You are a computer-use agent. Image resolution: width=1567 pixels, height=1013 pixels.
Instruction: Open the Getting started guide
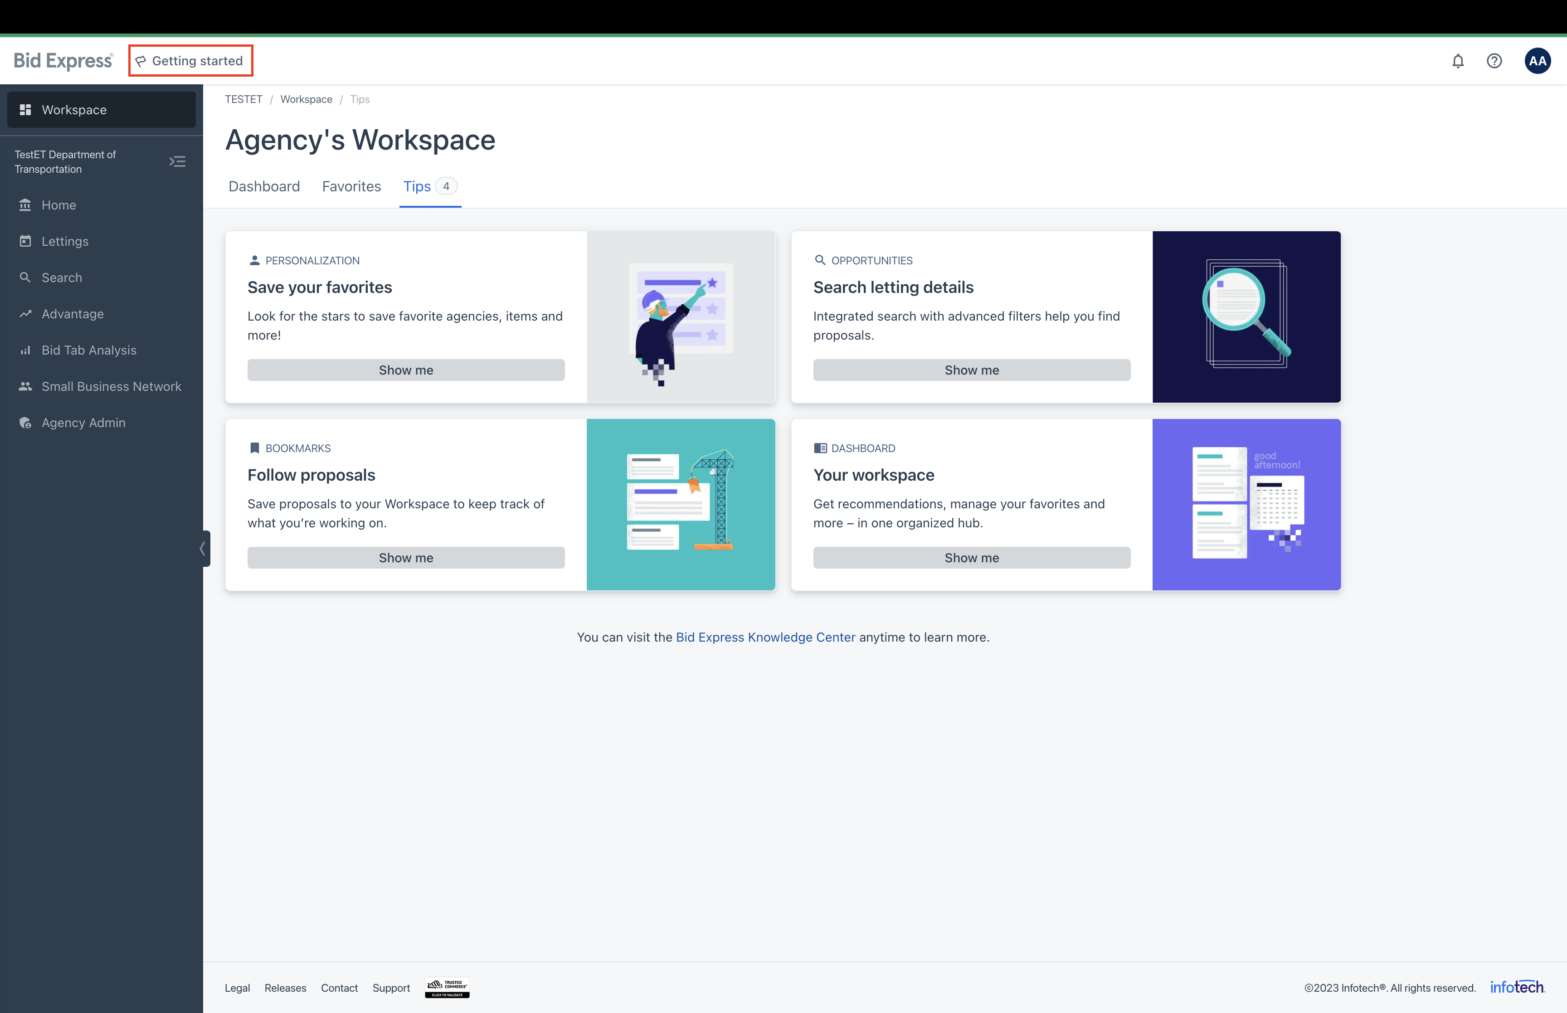[191, 61]
